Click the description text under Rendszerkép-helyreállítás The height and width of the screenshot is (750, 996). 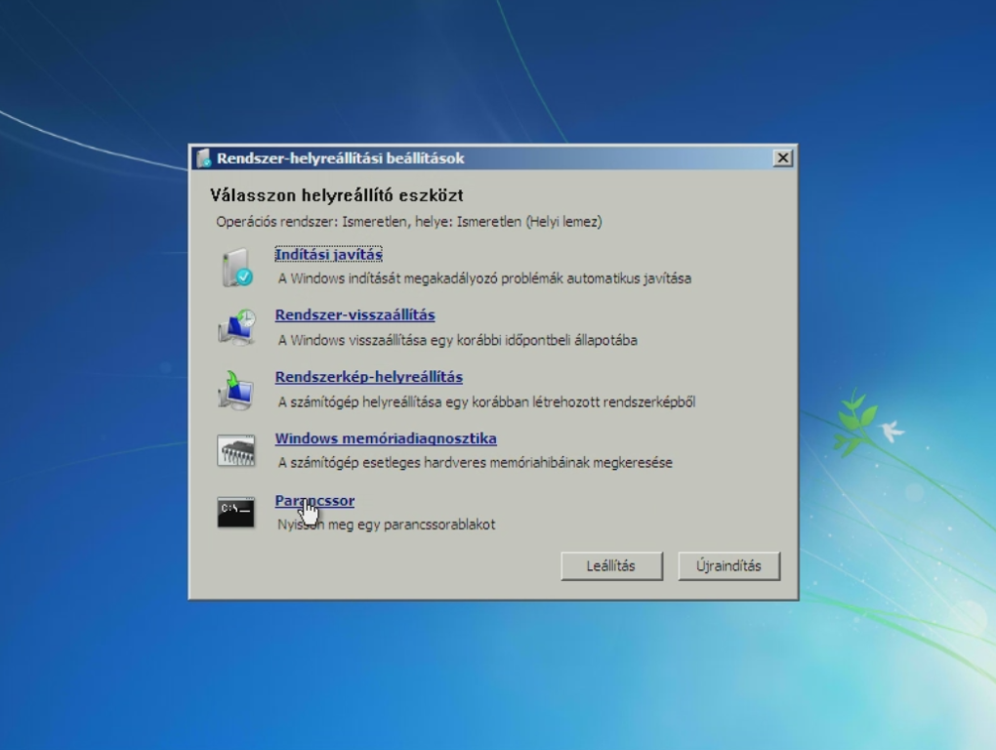click(486, 401)
